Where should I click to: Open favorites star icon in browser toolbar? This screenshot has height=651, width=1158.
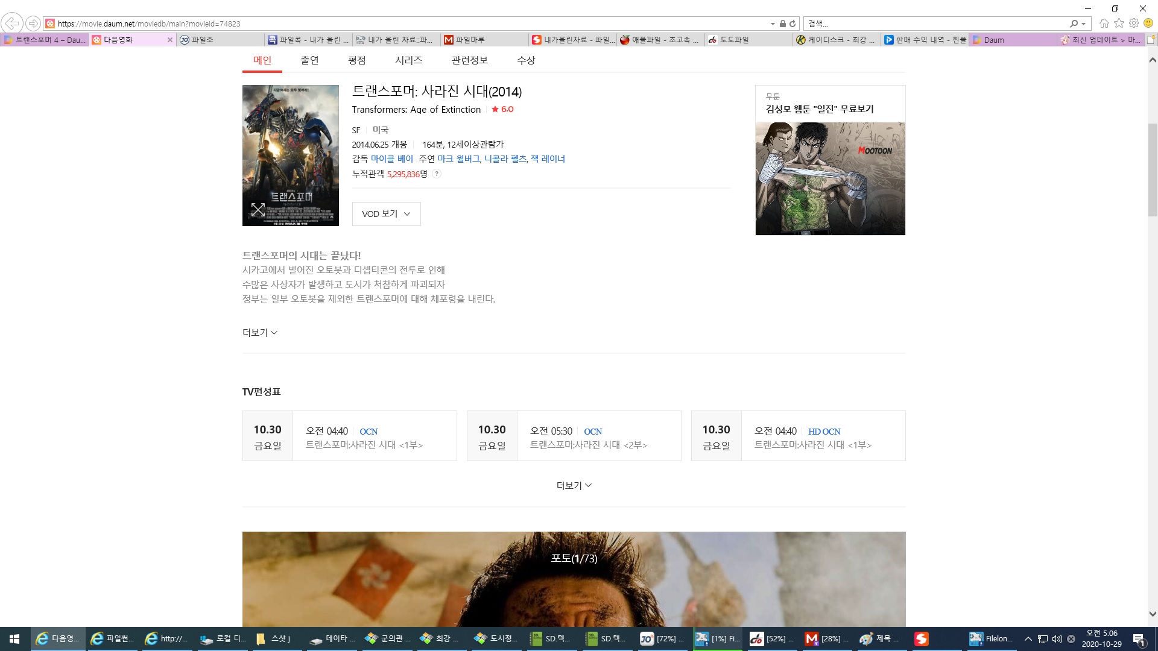(1119, 23)
